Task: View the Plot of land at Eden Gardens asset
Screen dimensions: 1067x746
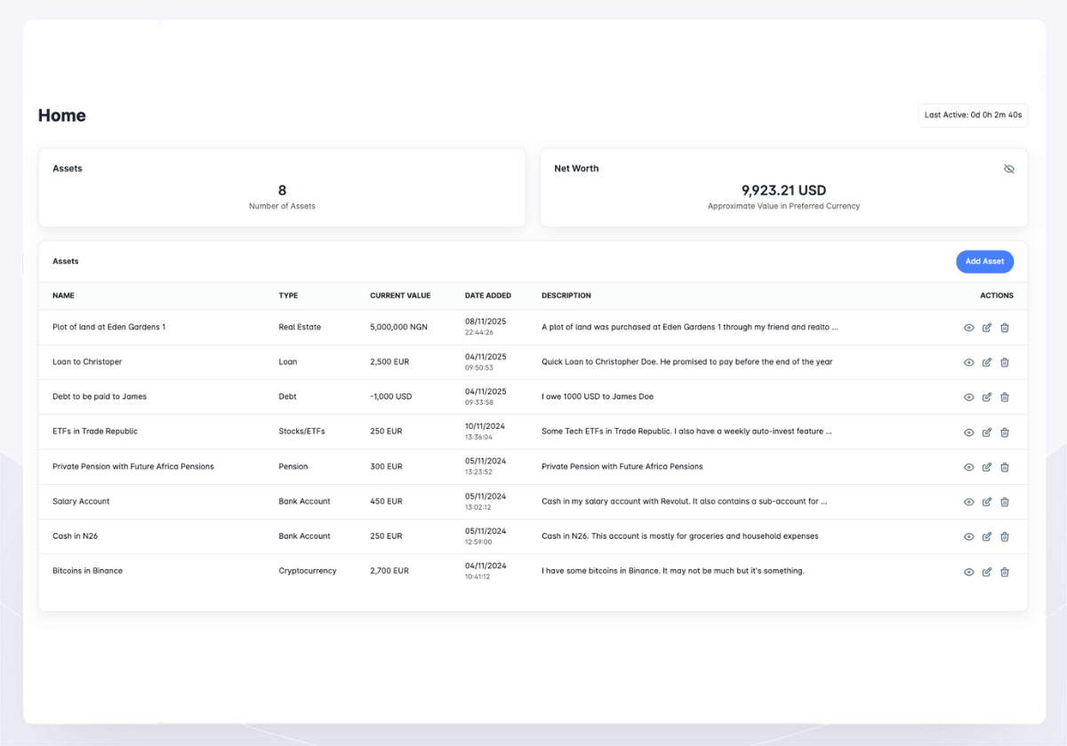Action: click(x=969, y=328)
